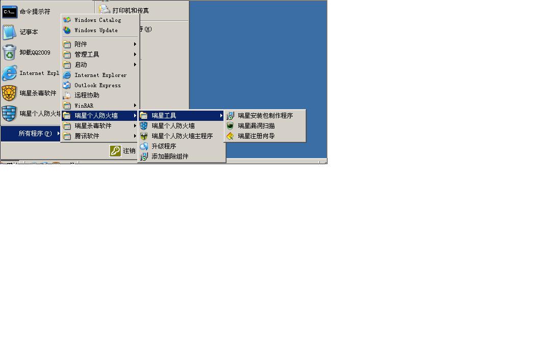
Task: Click the Windows Update icon
Action: (x=67, y=30)
